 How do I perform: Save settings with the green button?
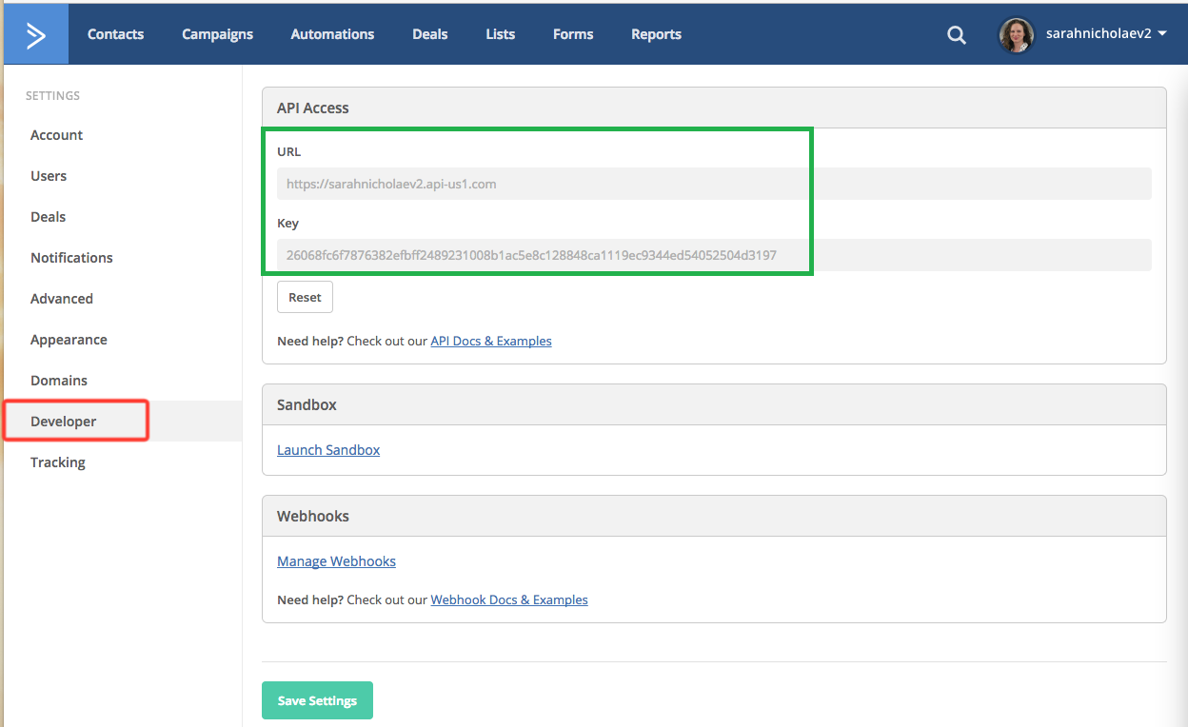317,699
